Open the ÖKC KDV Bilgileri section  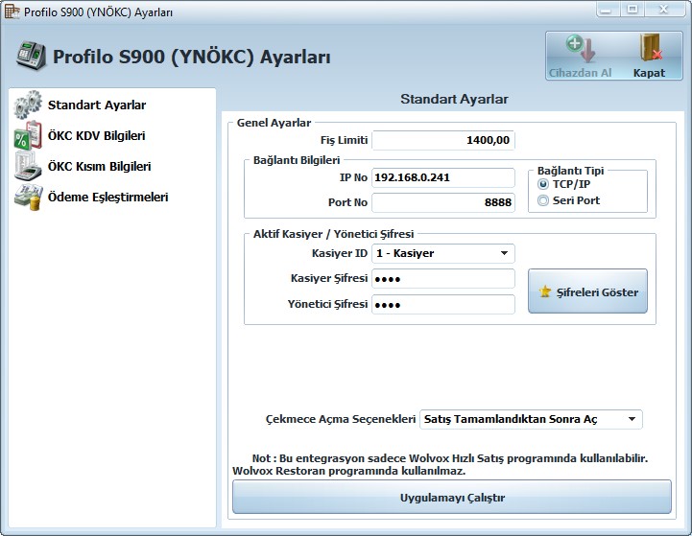click(97, 136)
